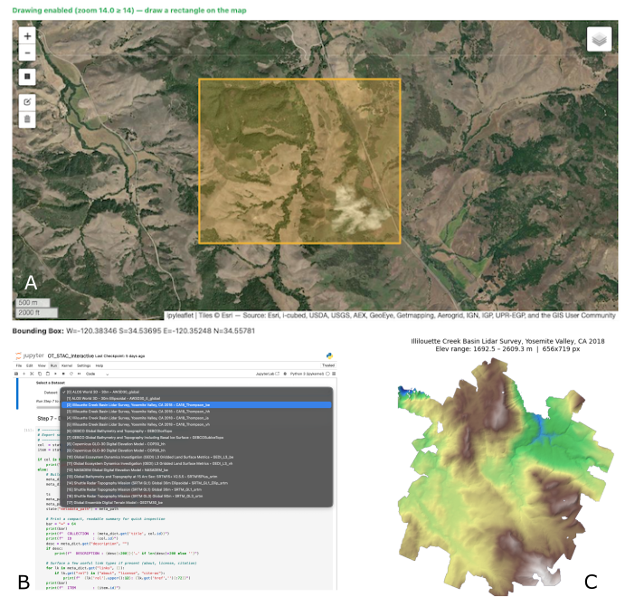Interrupt the kernel with stop icon
This screenshot has width=625, height=597.
point(63,374)
